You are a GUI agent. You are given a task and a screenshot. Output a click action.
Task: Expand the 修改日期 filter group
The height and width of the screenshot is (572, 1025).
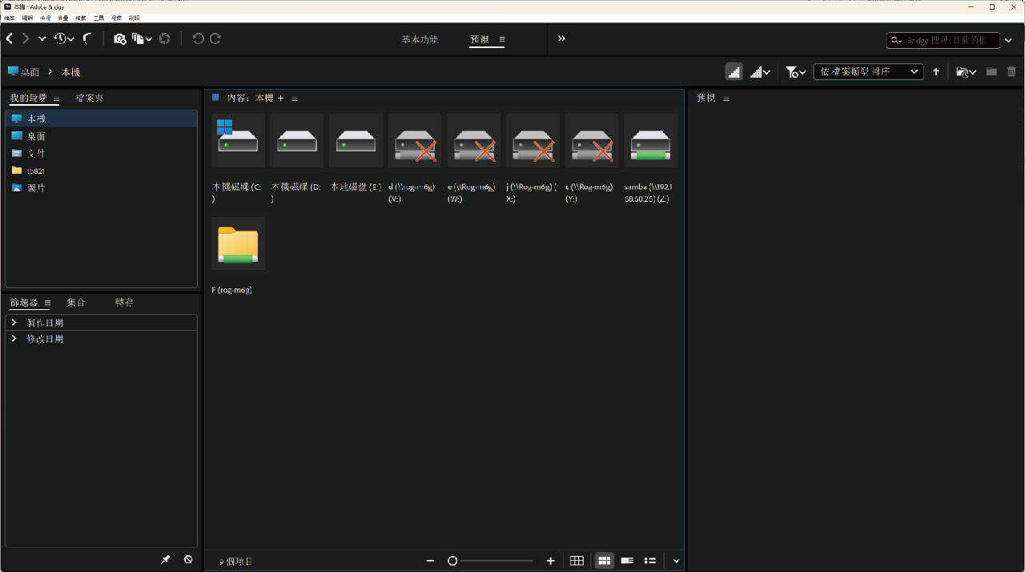[x=14, y=339]
